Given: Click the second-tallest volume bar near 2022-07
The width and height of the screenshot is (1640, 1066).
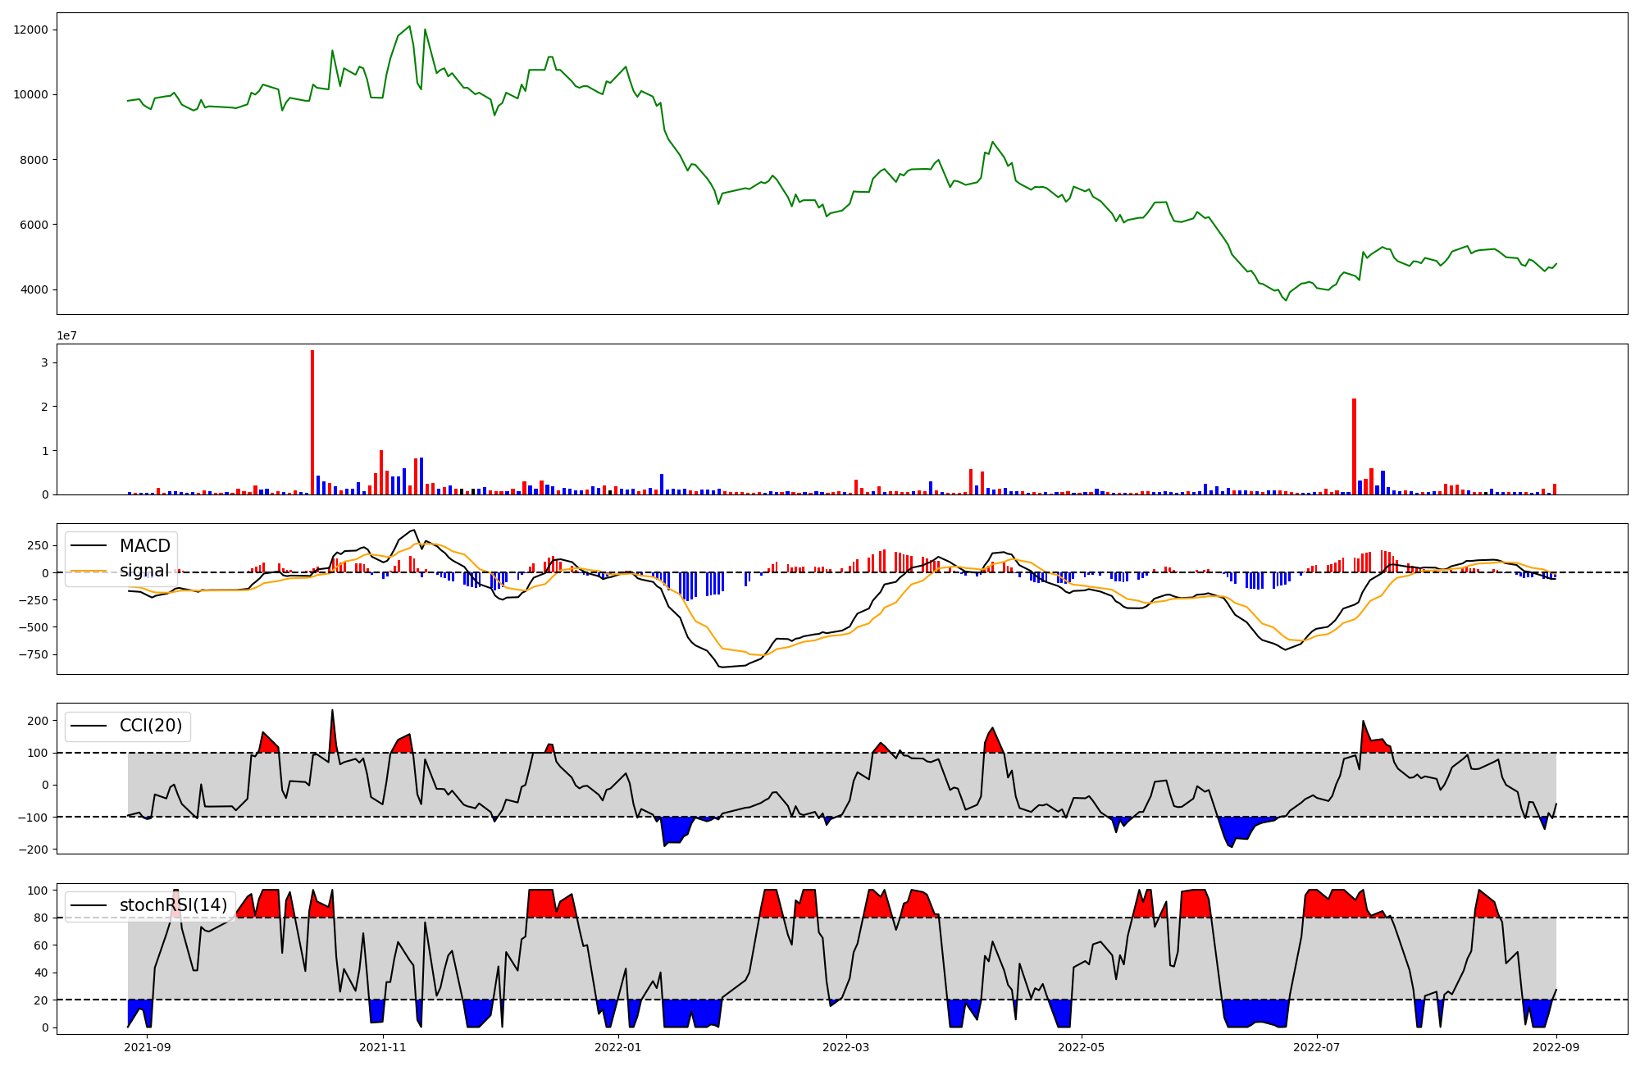Looking at the screenshot, I should (1354, 447).
